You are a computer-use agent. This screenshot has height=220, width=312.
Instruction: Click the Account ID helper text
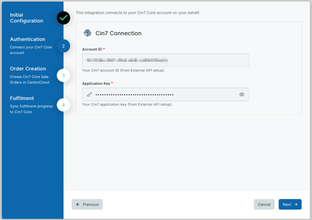click(123, 71)
